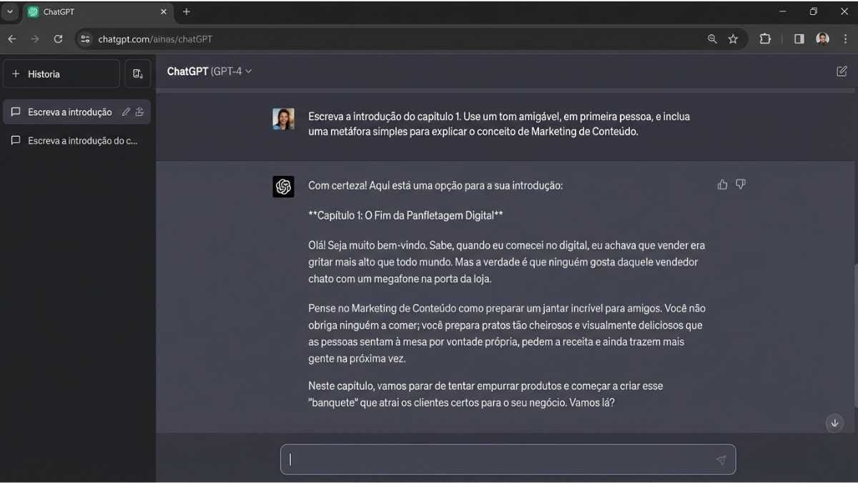Click the user avatar next to the prompt

coord(283,119)
